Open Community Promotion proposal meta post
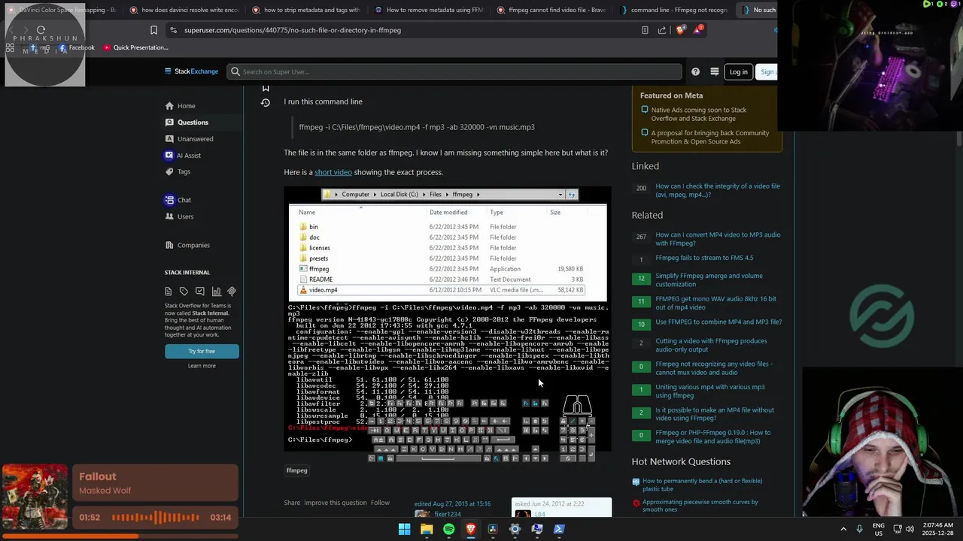The width and height of the screenshot is (963, 541). click(710, 138)
